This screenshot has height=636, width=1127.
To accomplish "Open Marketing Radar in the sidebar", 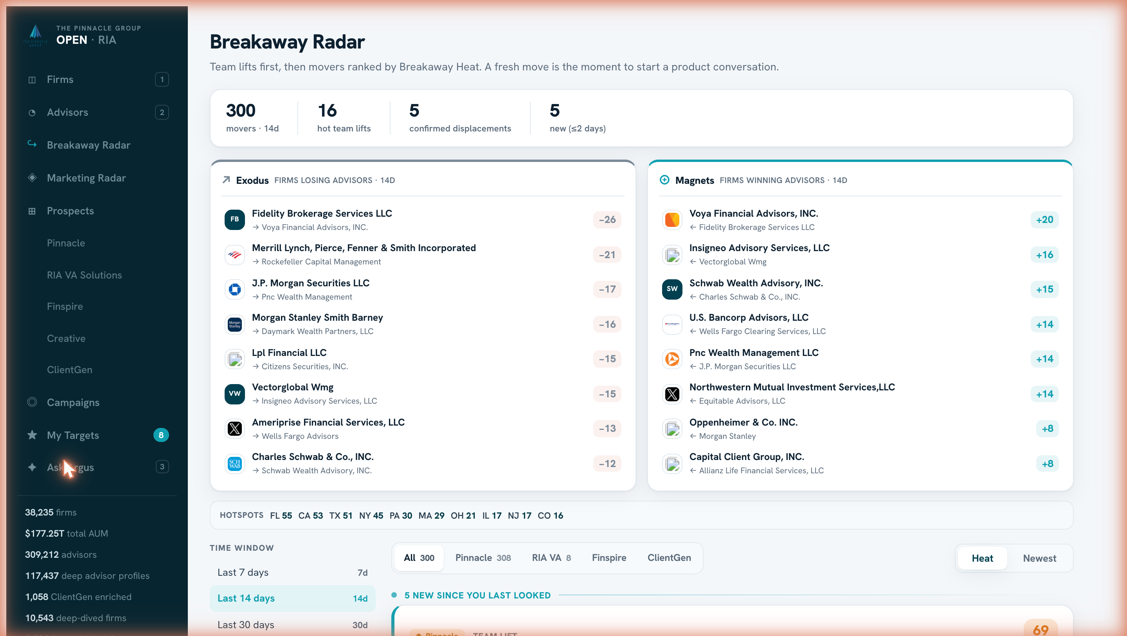I will (x=98, y=178).
